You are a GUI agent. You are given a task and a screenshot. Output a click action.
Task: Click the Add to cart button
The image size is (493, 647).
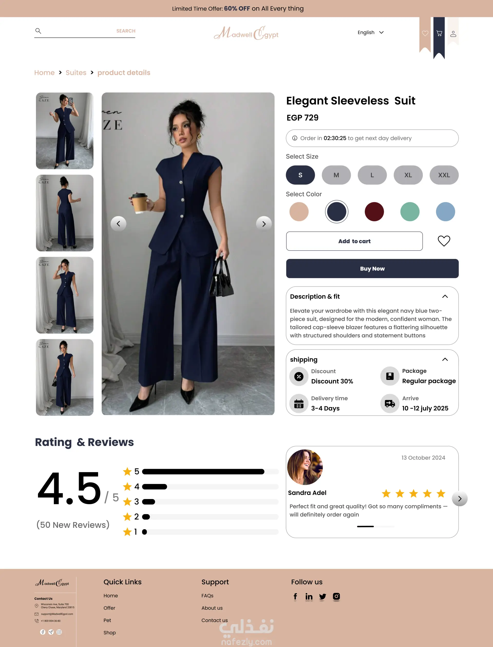[354, 241]
